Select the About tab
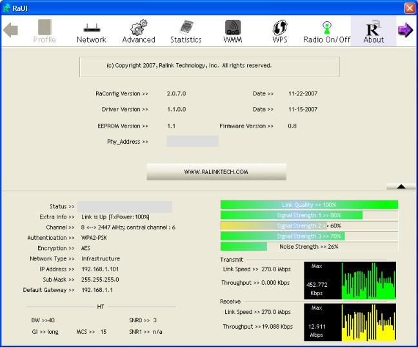The image size is (418, 348). pyautogui.click(x=373, y=30)
